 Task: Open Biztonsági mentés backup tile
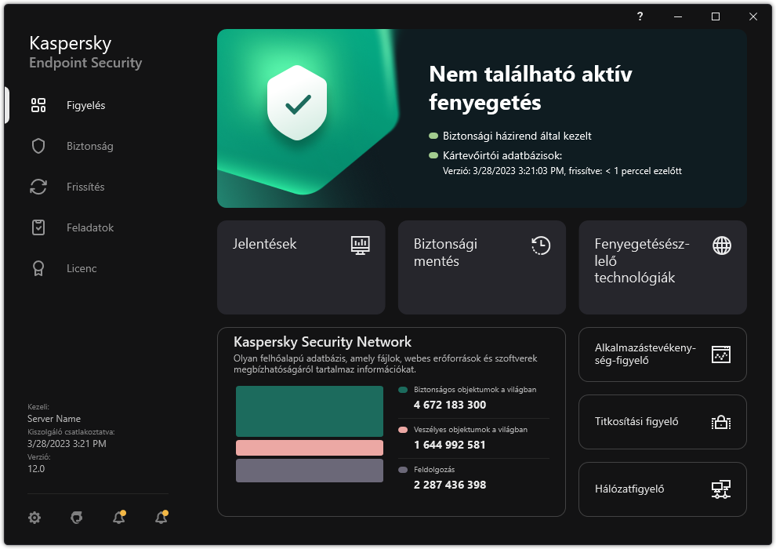tap(481, 267)
